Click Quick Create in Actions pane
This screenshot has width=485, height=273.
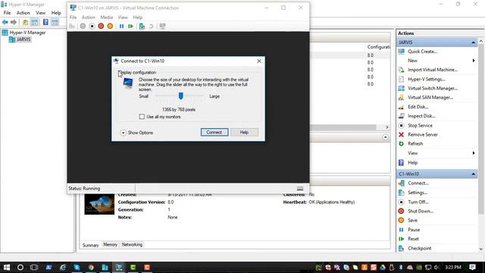[x=422, y=52]
